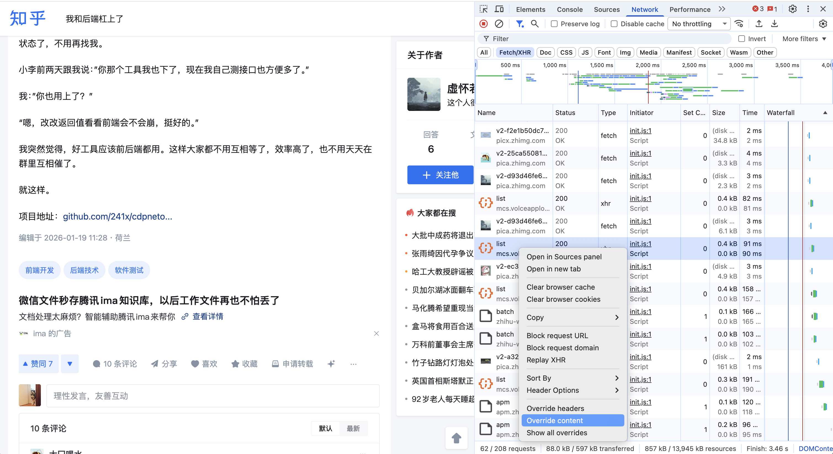Screen dimensions: 833x454
Task: Clear the network log
Action: (x=499, y=24)
